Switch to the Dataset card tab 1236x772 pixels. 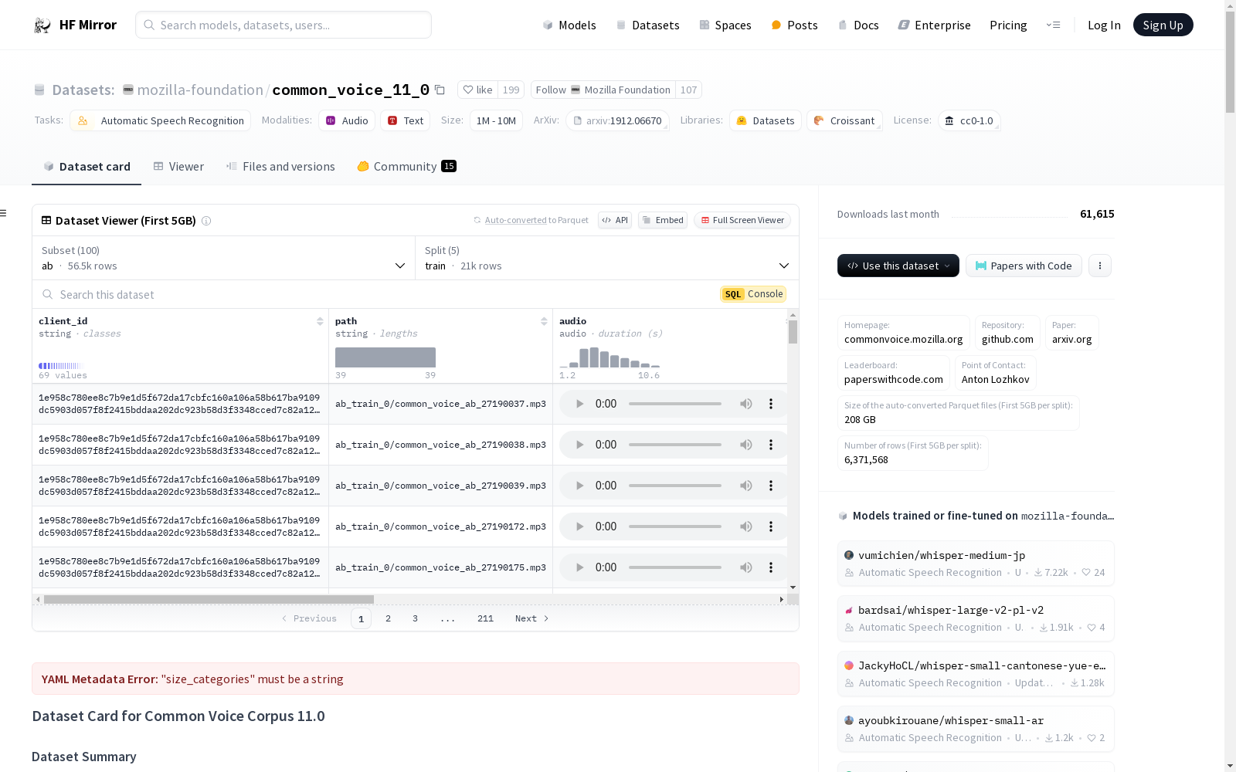pos(87,167)
